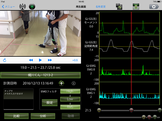Tap the green vertical arrows graph icon

pos(136,7)
